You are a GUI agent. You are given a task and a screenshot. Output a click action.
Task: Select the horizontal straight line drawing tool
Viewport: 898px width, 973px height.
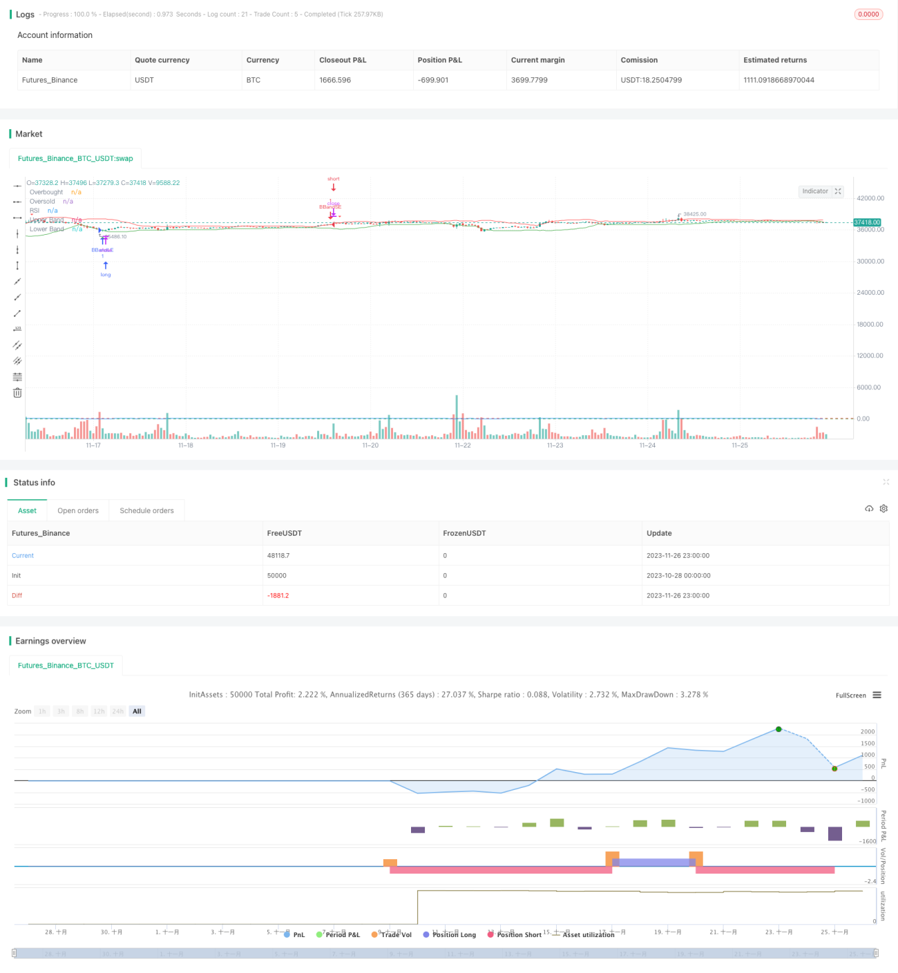[x=17, y=186]
